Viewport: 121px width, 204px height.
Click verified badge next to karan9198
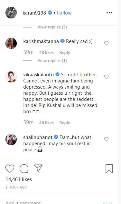(50, 13)
